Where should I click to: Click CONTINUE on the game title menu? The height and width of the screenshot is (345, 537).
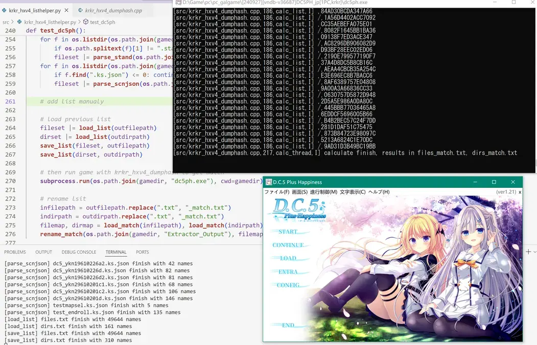pos(288,245)
